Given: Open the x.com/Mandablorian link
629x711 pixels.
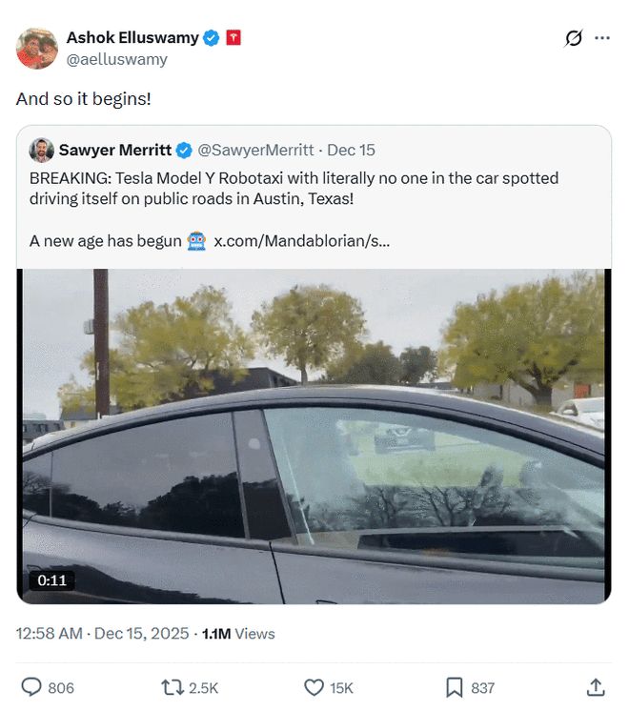Looking at the screenshot, I should (301, 241).
